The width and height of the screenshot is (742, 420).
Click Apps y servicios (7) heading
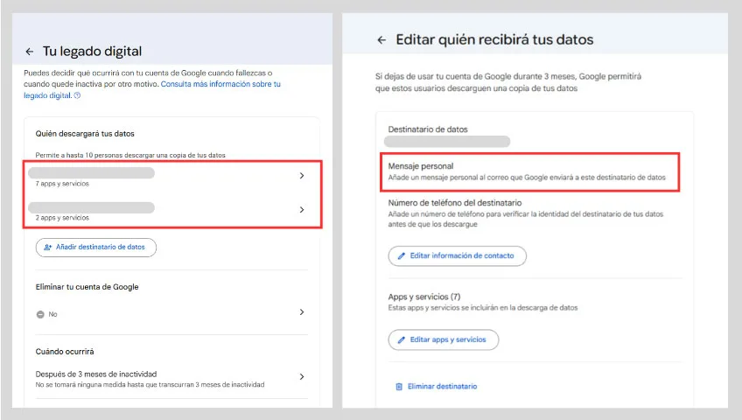tap(424, 297)
